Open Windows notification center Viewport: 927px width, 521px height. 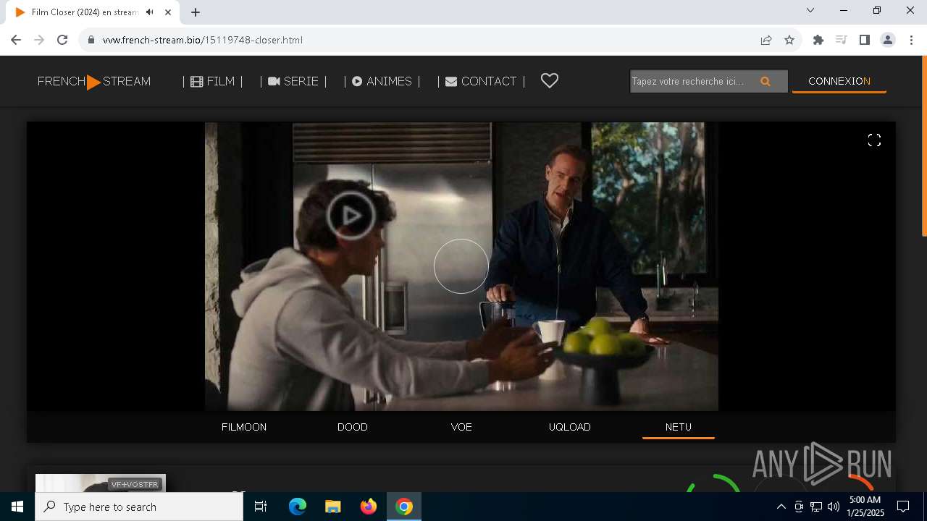[x=903, y=507]
